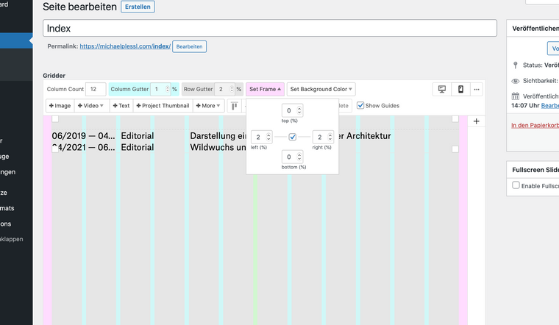Screen dimensions: 559x325
Task: Click the plus icon beside the grid
Action: tap(476, 121)
